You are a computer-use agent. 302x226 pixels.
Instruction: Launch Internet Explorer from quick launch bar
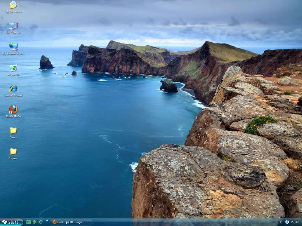tap(41, 222)
